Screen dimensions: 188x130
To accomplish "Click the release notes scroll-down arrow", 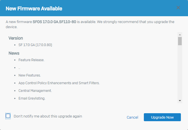I will (x=180, y=101).
